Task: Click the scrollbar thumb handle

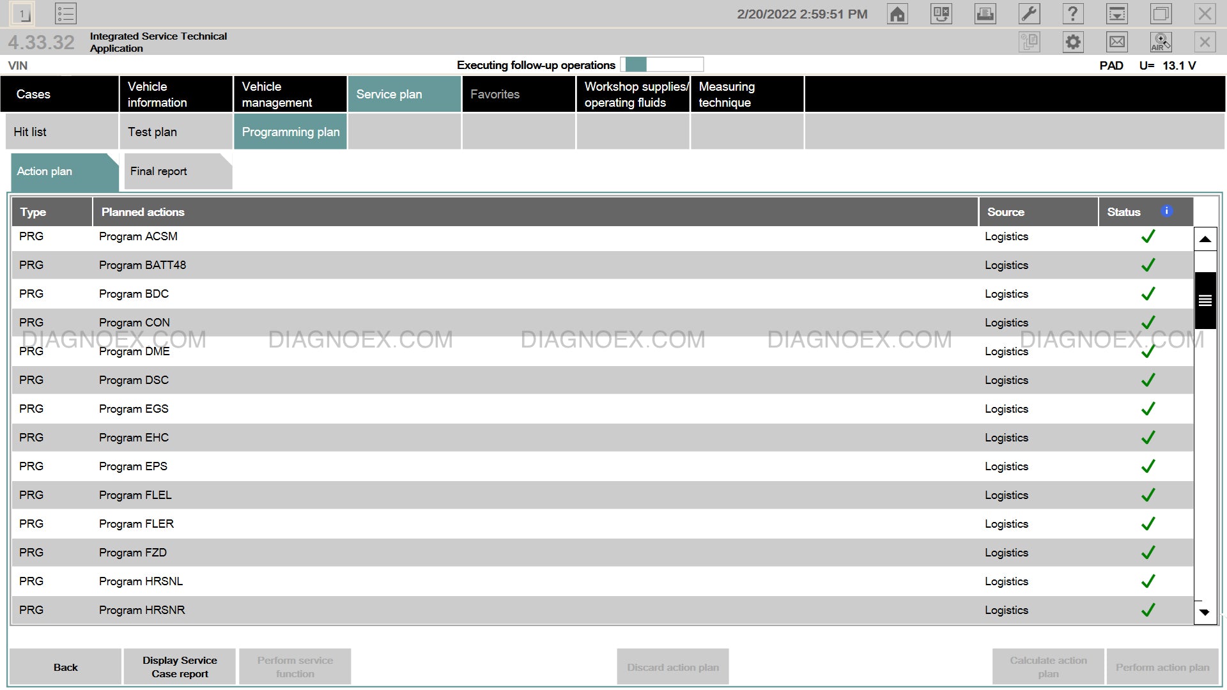Action: pyautogui.click(x=1205, y=300)
